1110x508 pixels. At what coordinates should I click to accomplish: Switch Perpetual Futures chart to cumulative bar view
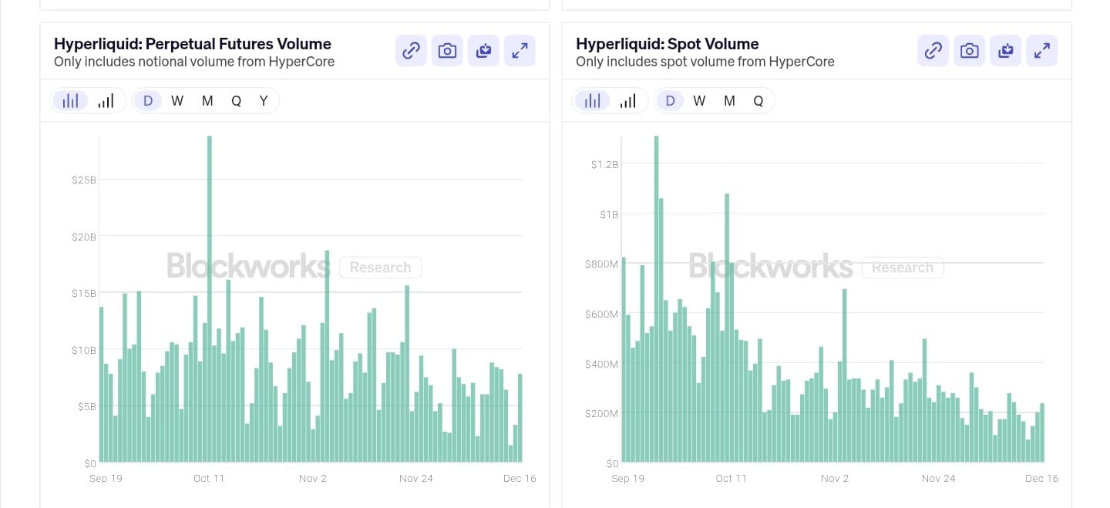(106, 100)
